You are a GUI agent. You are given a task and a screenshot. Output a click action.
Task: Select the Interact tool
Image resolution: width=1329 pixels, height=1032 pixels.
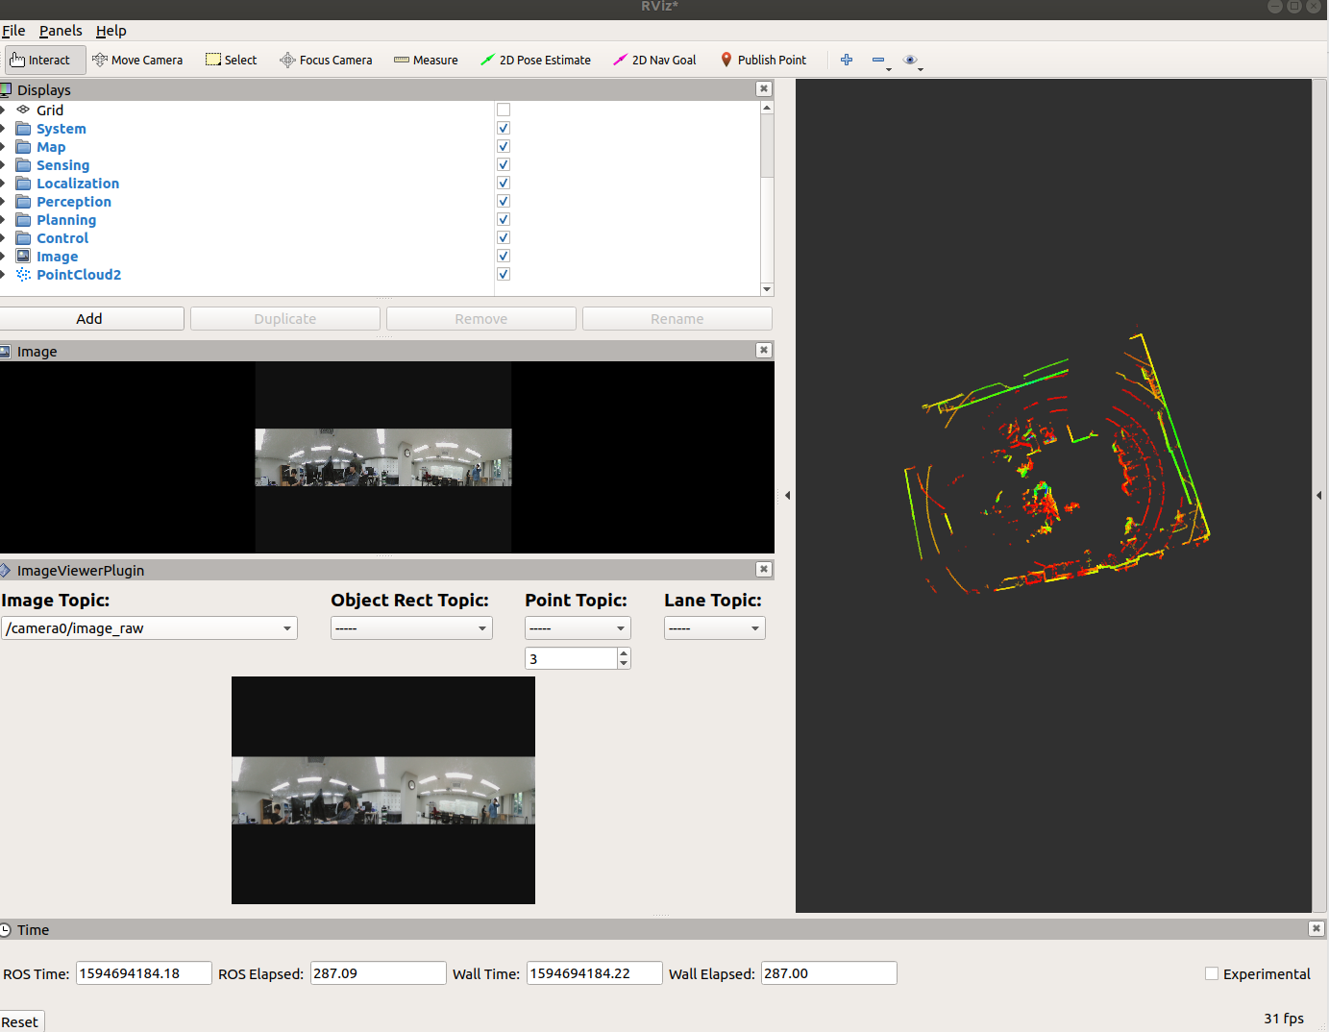[44, 60]
